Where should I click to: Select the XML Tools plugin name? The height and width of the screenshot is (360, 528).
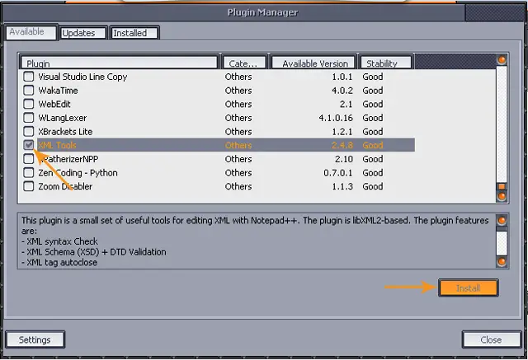[x=57, y=145]
